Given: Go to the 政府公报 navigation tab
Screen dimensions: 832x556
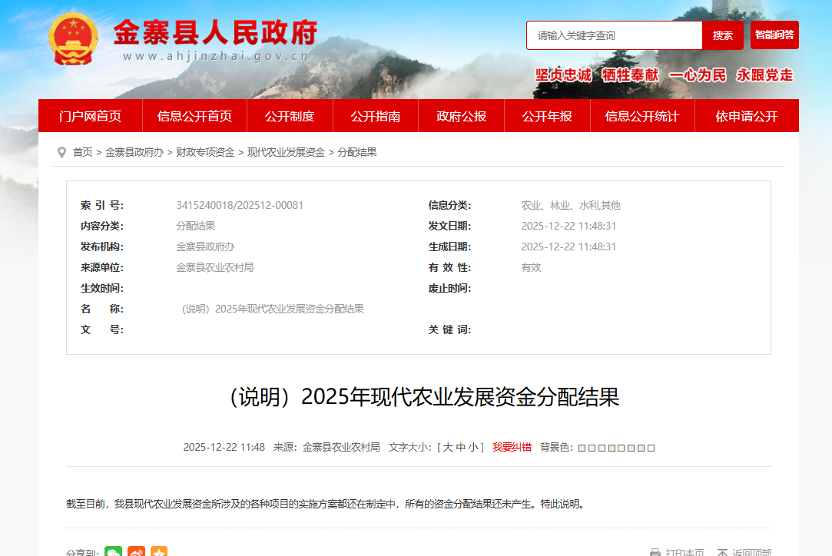Looking at the screenshot, I should (x=461, y=116).
